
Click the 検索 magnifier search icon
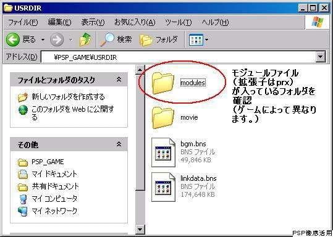pyautogui.click(x=107, y=39)
